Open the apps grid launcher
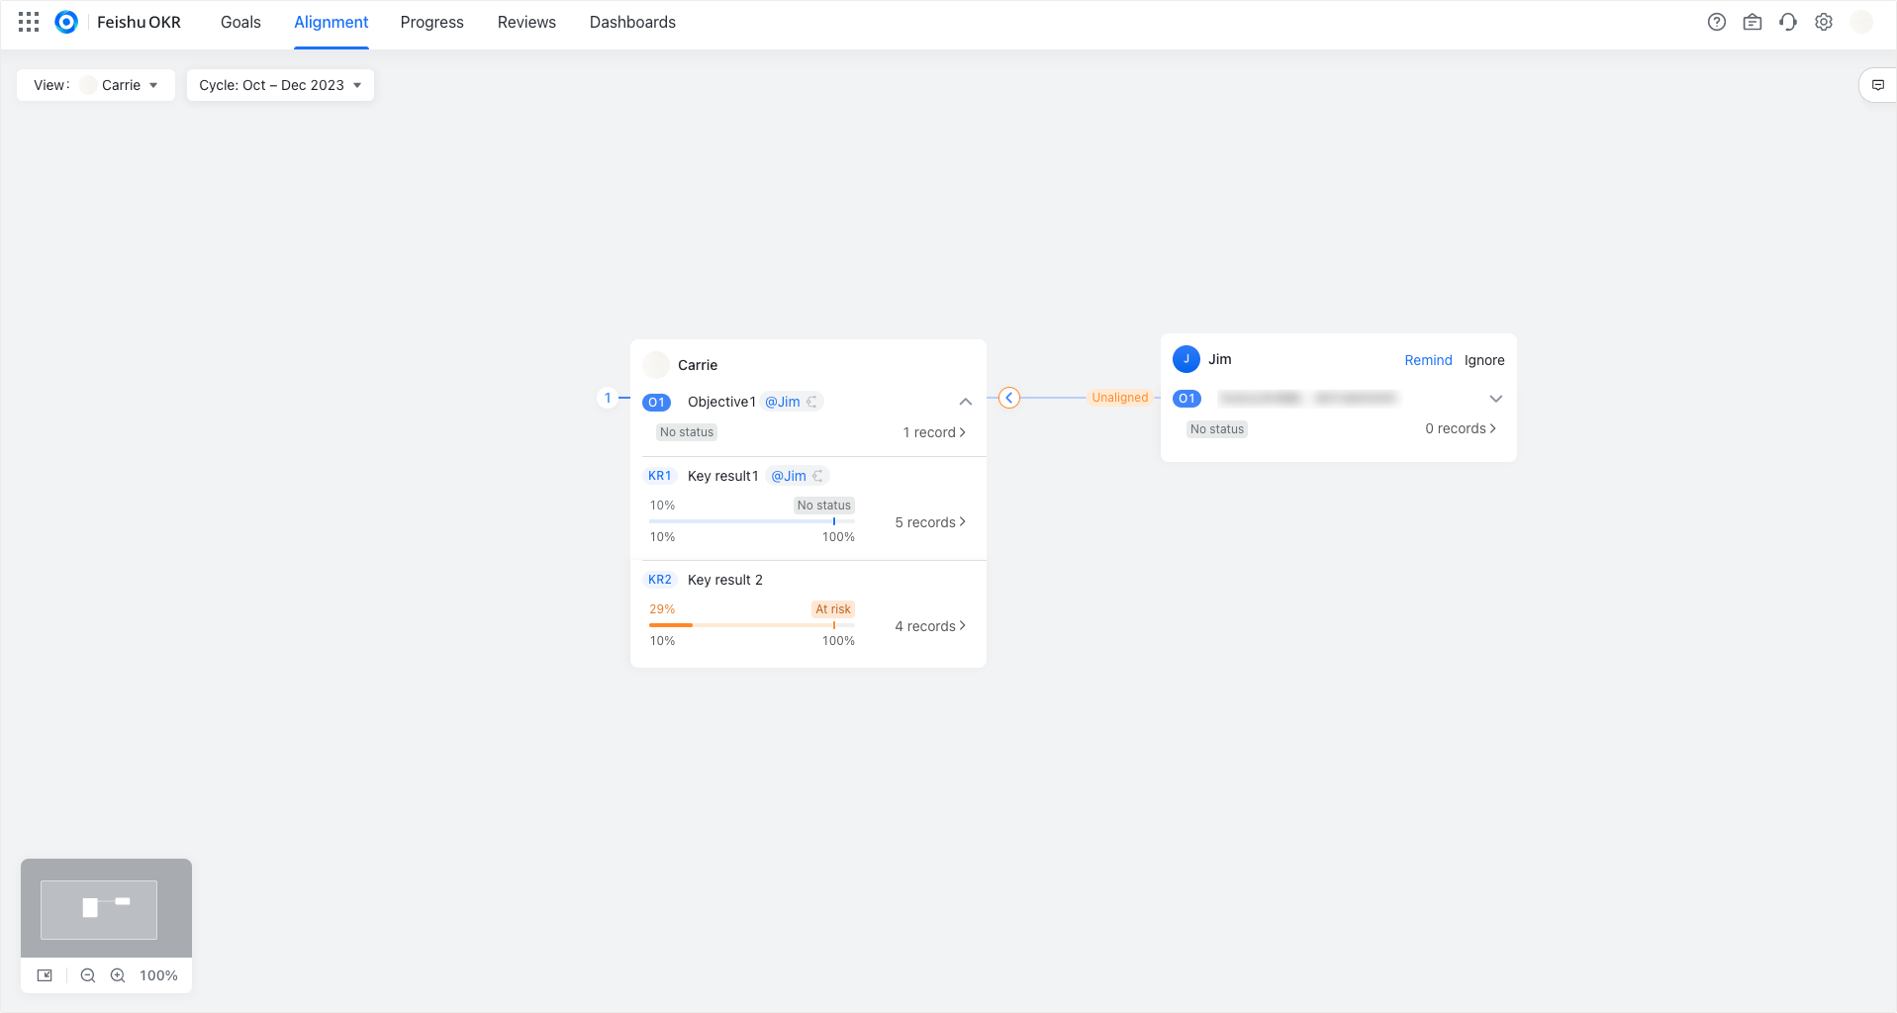Viewport: 1897px width, 1013px height. [x=28, y=21]
